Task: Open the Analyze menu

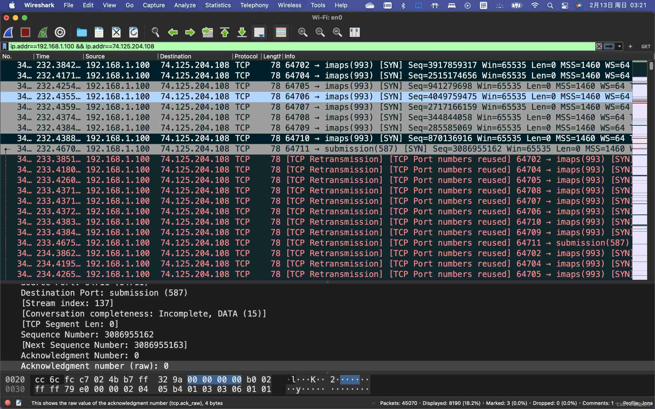Action: click(x=185, y=5)
